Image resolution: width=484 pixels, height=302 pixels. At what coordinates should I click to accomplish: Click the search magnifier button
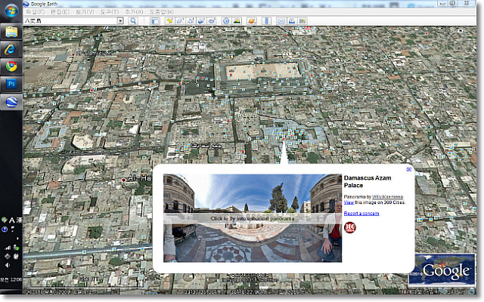tap(133, 20)
